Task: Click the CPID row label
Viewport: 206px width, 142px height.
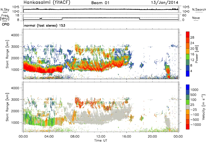Action: pyautogui.click(x=6, y=24)
